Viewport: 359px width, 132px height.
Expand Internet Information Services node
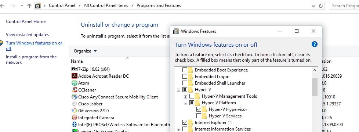(179, 129)
